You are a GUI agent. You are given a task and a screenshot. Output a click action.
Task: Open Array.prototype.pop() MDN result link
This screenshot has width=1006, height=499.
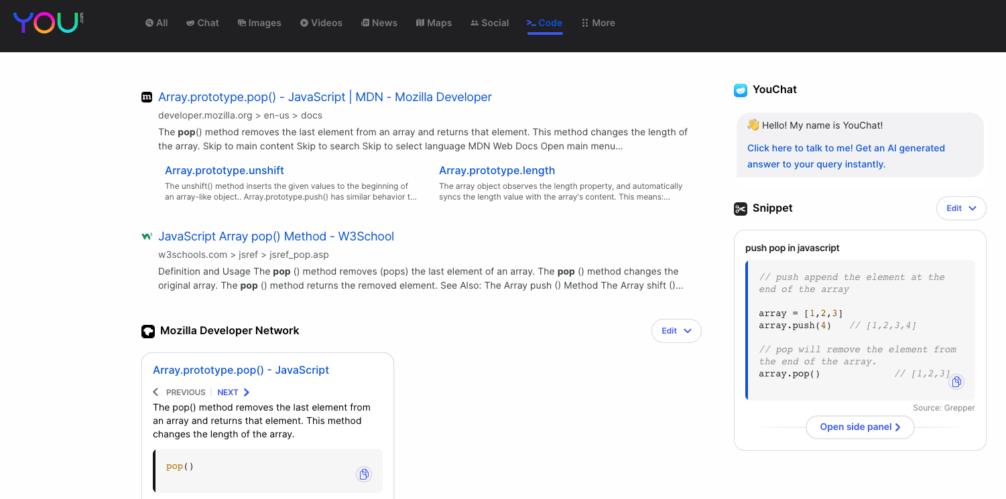coord(325,97)
